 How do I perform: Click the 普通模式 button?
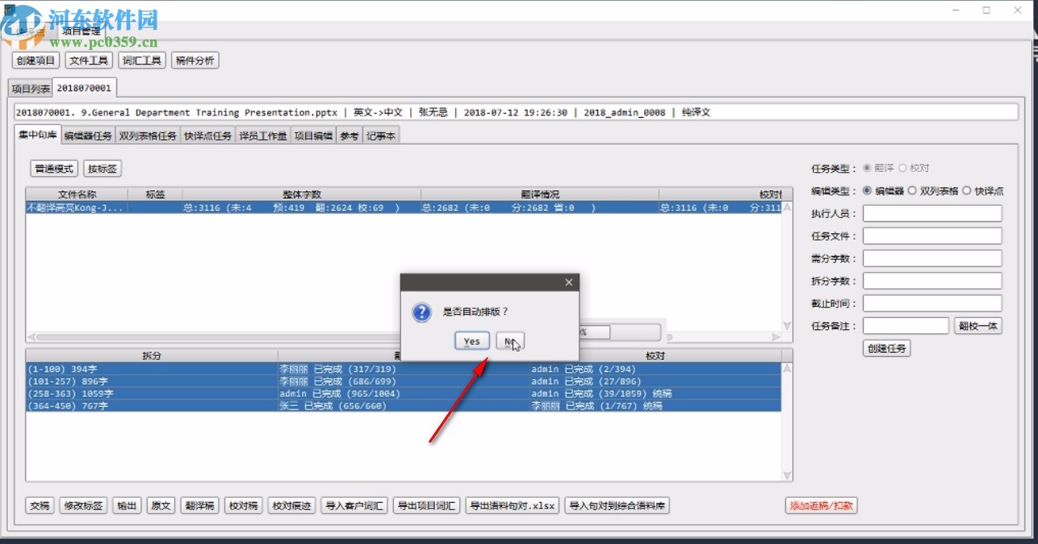tap(54, 169)
